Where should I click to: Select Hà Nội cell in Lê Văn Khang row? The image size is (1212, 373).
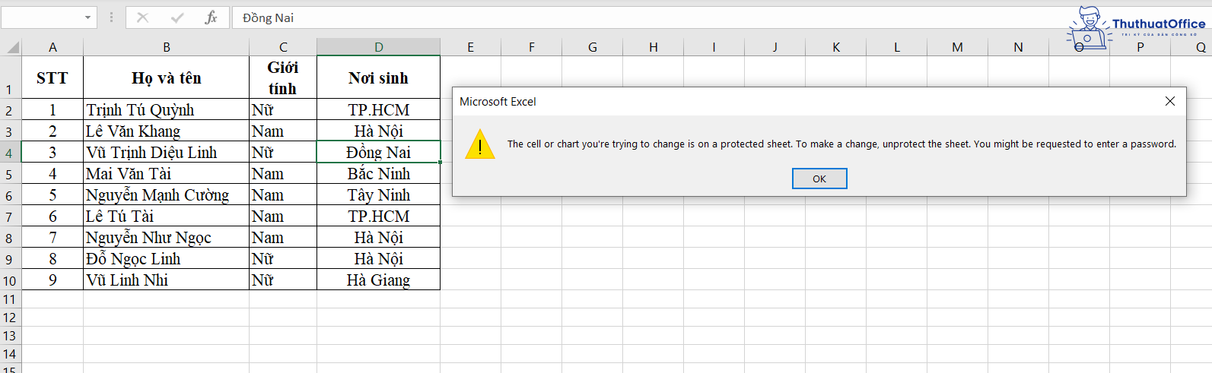pos(379,131)
